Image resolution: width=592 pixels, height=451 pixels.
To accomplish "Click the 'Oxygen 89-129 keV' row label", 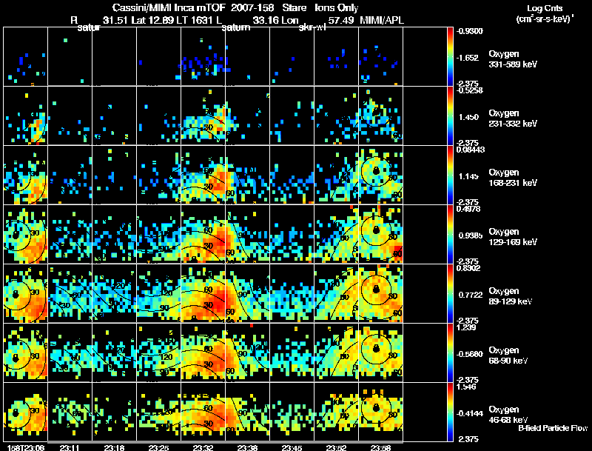I will (x=511, y=296).
